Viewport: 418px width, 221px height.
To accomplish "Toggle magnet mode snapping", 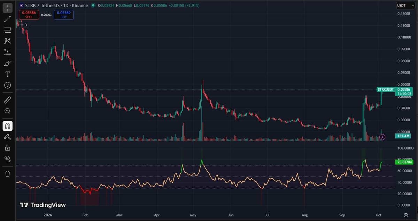I will click(8, 126).
